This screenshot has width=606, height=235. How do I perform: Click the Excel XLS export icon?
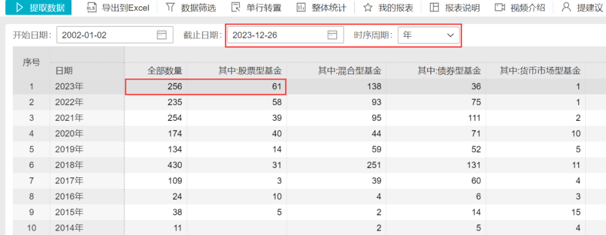pyautogui.click(x=90, y=7)
